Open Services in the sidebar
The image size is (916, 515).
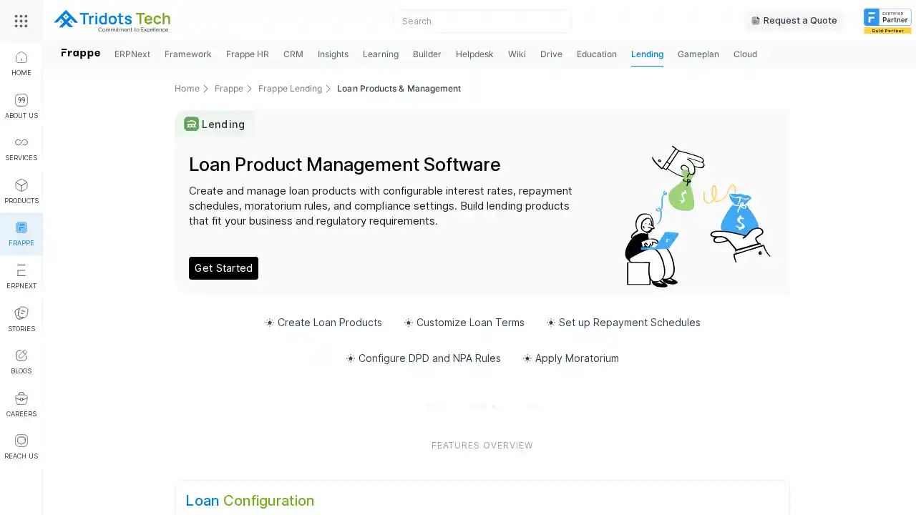click(21, 149)
